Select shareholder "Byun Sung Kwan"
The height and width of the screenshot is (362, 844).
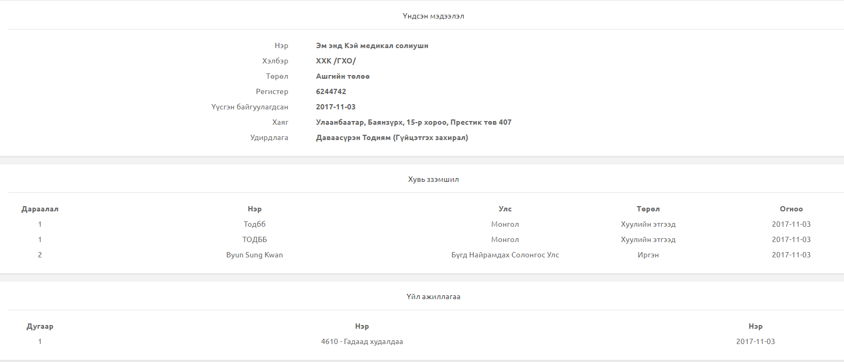tap(254, 255)
